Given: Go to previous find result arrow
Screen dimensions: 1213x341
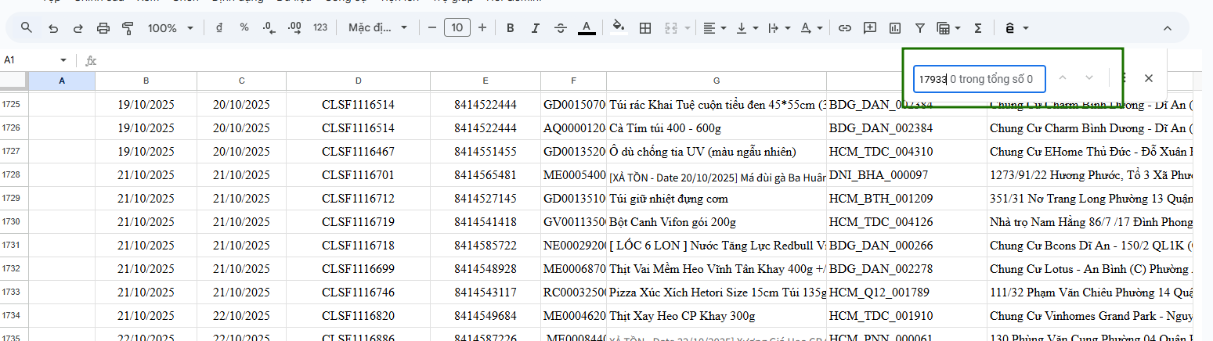Looking at the screenshot, I should tap(1063, 78).
